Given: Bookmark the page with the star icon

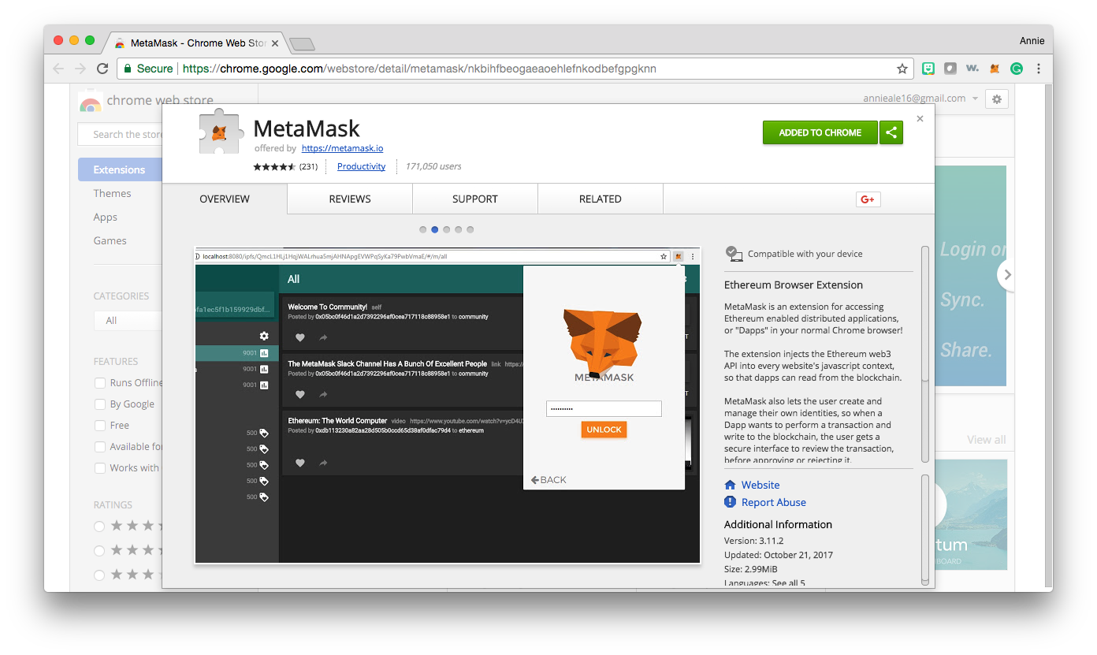Looking at the screenshot, I should tap(902, 69).
